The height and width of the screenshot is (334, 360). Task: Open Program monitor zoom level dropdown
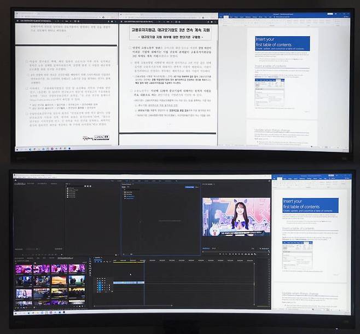[214, 249]
